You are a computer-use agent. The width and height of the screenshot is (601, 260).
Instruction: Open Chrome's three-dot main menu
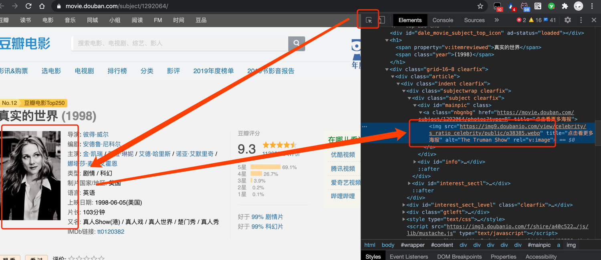(592, 6)
